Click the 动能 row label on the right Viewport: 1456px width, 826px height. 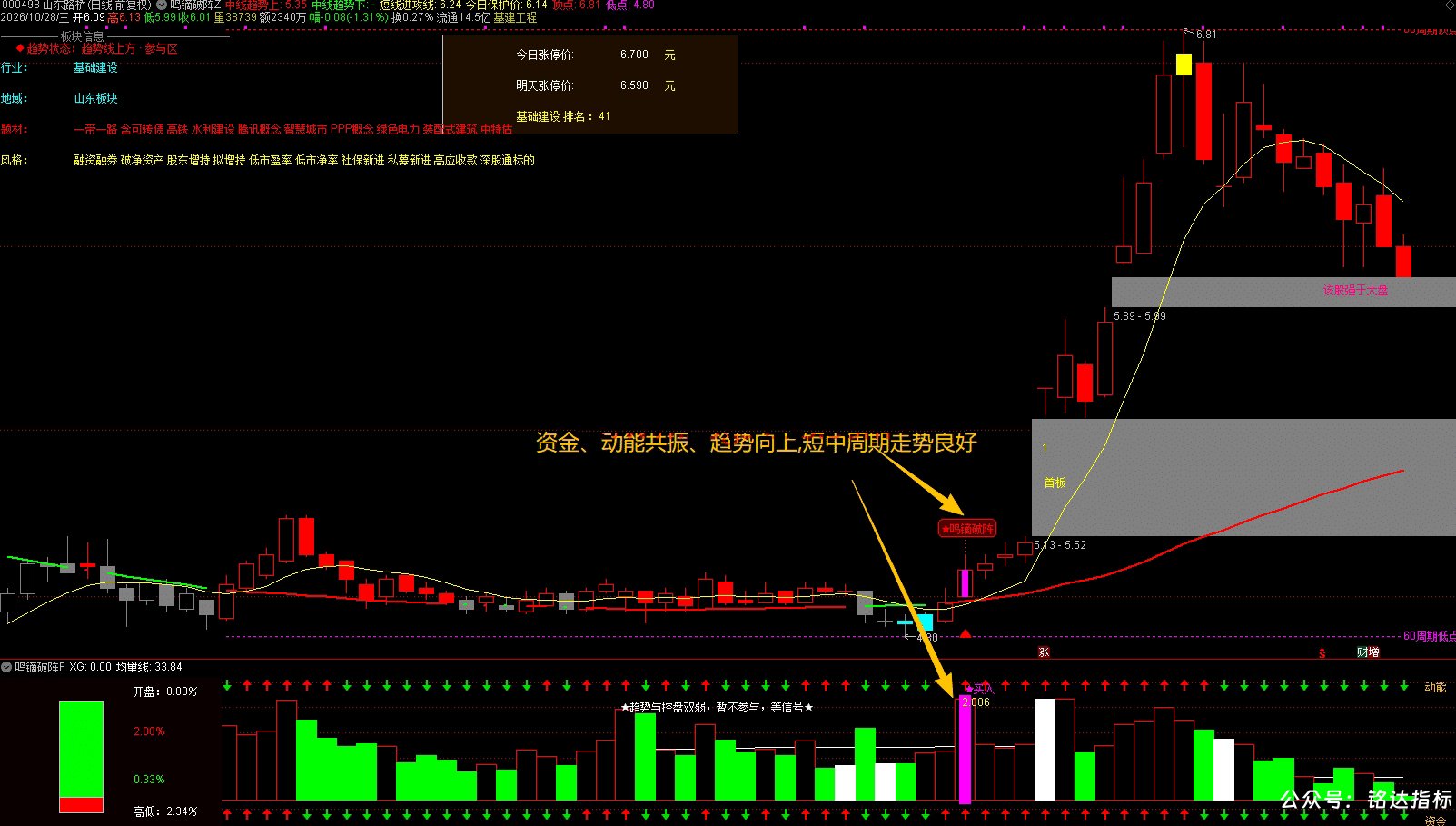click(x=1435, y=687)
